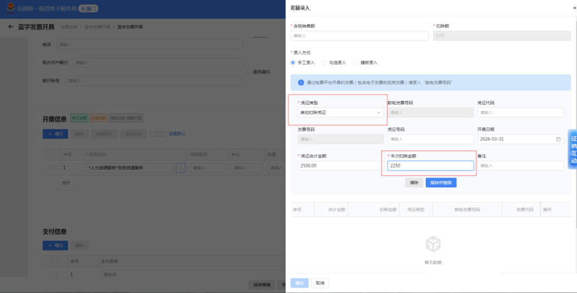Tick the header checkbox of 支付信息 table
This screenshot has height=293, width=577.
coord(55,262)
